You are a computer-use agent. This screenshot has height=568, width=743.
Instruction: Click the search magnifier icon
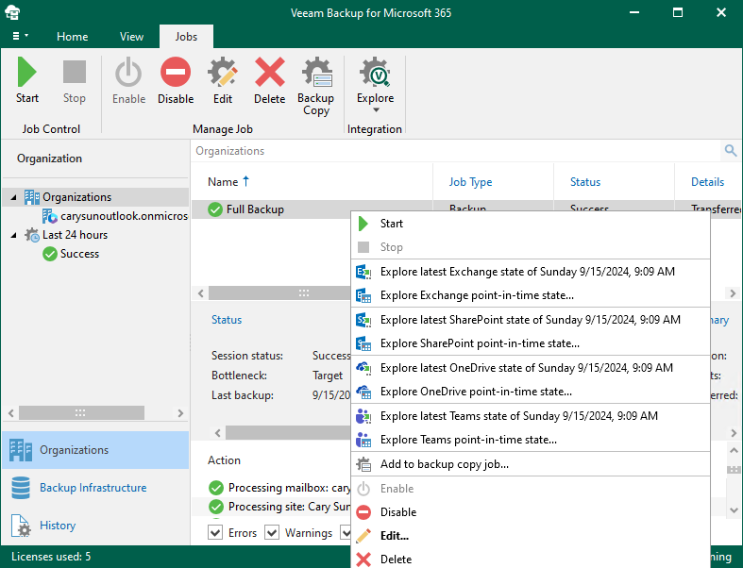pyautogui.click(x=730, y=151)
